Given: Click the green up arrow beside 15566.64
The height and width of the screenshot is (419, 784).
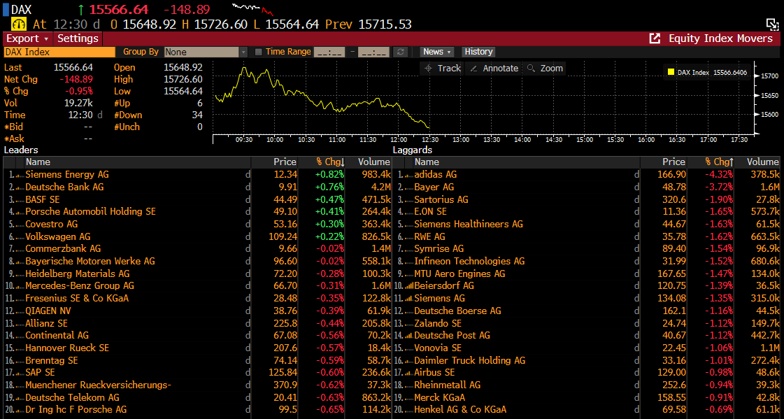Looking at the screenshot, I should pyautogui.click(x=82, y=10).
